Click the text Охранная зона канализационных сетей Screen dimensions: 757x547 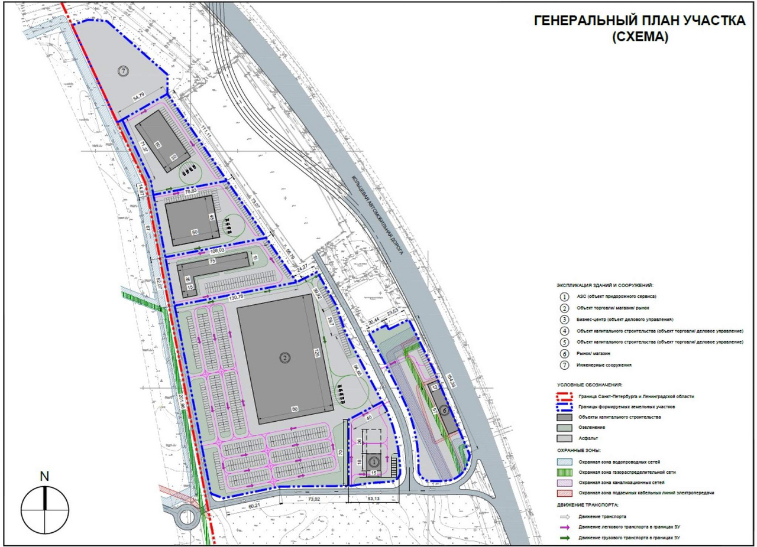620,482
